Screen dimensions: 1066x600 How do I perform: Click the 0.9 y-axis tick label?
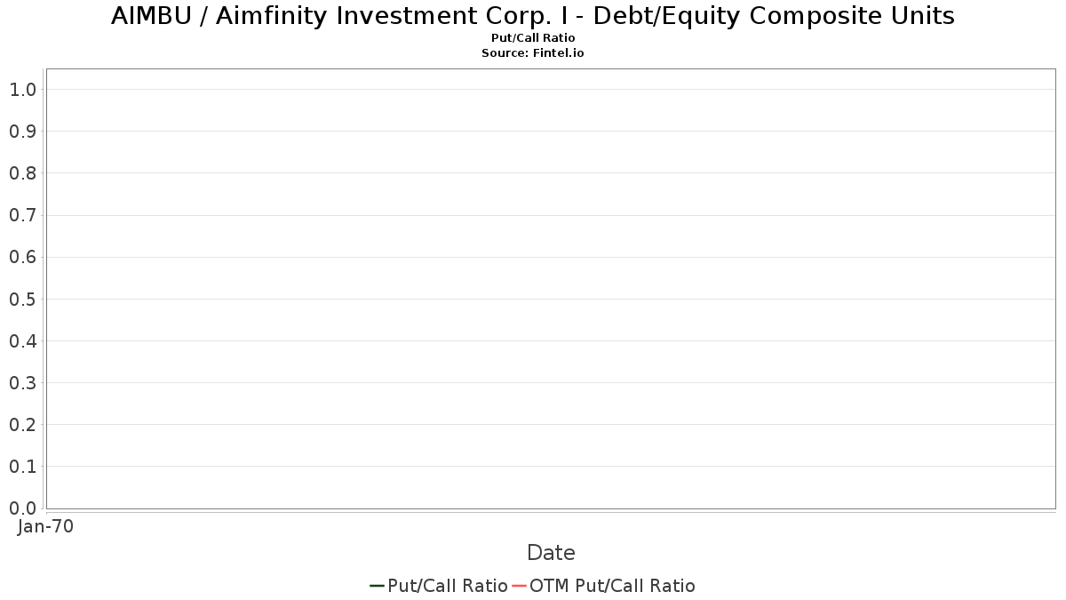23,131
